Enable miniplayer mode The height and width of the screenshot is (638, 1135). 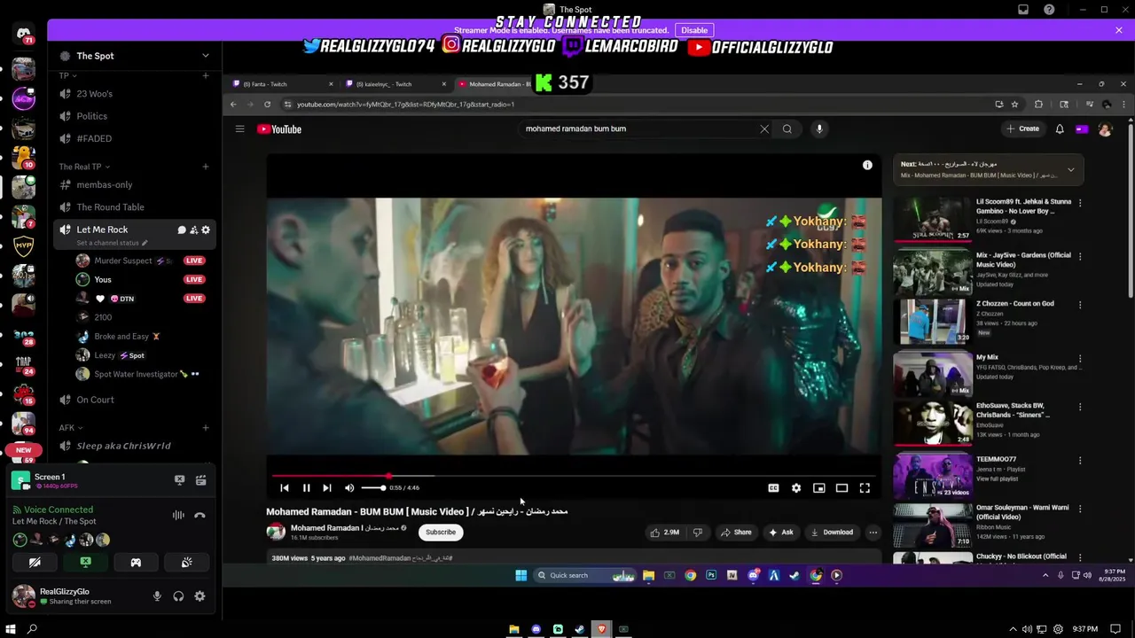point(819,487)
